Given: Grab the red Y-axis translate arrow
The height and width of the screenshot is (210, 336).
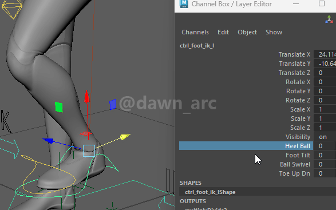Looking at the screenshot, I should click(87, 97).
